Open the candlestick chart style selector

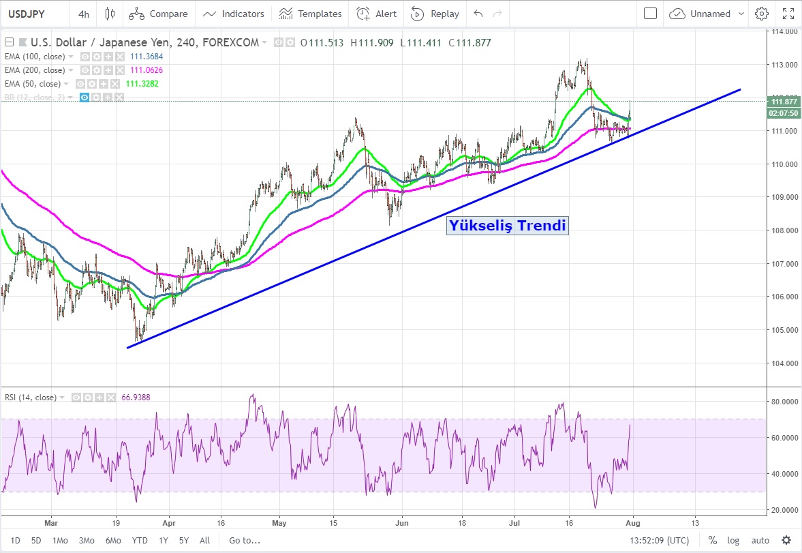(x=110, y=14)
